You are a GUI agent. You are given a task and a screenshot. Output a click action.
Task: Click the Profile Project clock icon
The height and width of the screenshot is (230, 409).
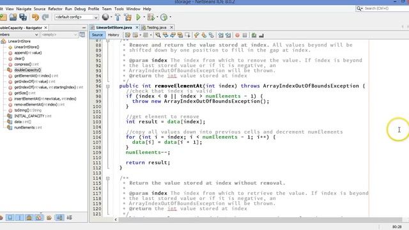(x=164, y=17)
